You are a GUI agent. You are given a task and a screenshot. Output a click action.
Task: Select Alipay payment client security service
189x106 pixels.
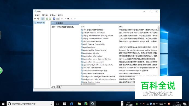tap(97, 36)
